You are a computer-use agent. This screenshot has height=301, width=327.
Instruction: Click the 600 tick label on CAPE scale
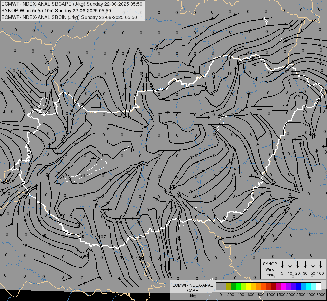click(251, 295)
